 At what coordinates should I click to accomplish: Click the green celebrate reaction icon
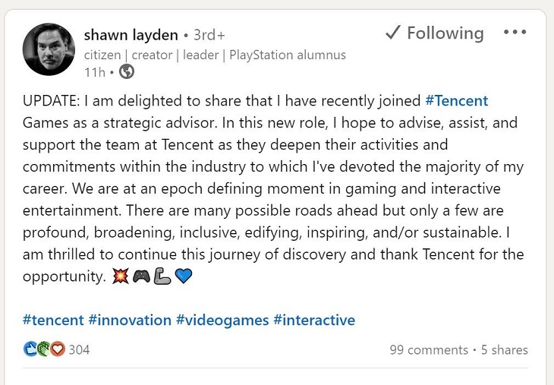pyautogui.click(x=43, y=349)
